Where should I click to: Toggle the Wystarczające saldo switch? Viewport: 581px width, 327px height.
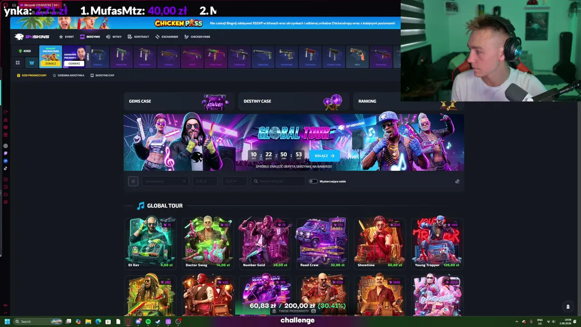tap(313, 181)
